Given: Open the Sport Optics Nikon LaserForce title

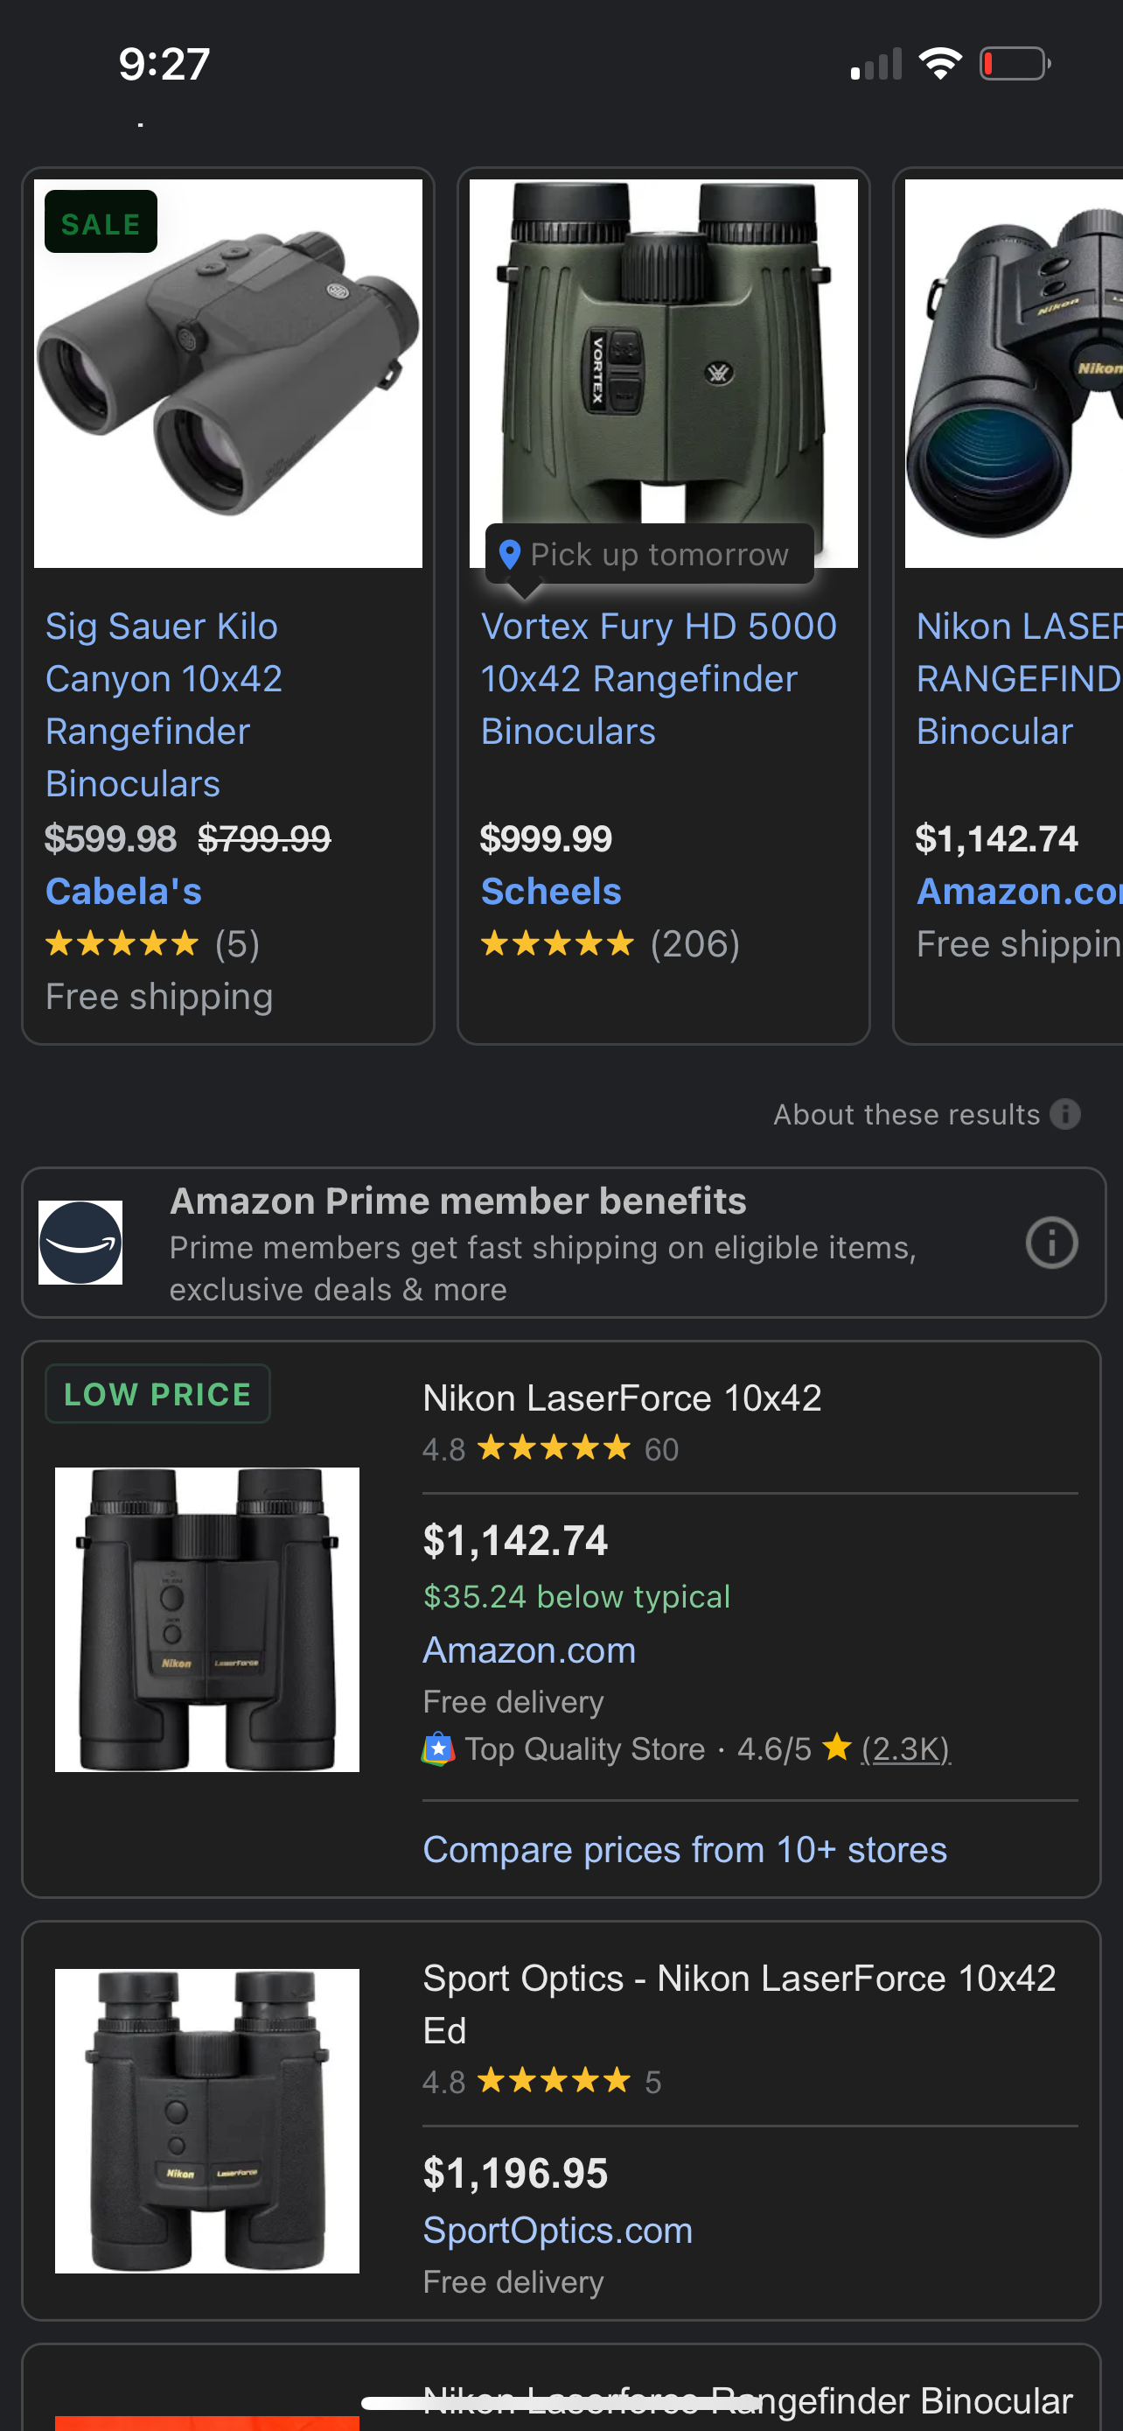Looking at the screenshot, I should [739, 2003].
